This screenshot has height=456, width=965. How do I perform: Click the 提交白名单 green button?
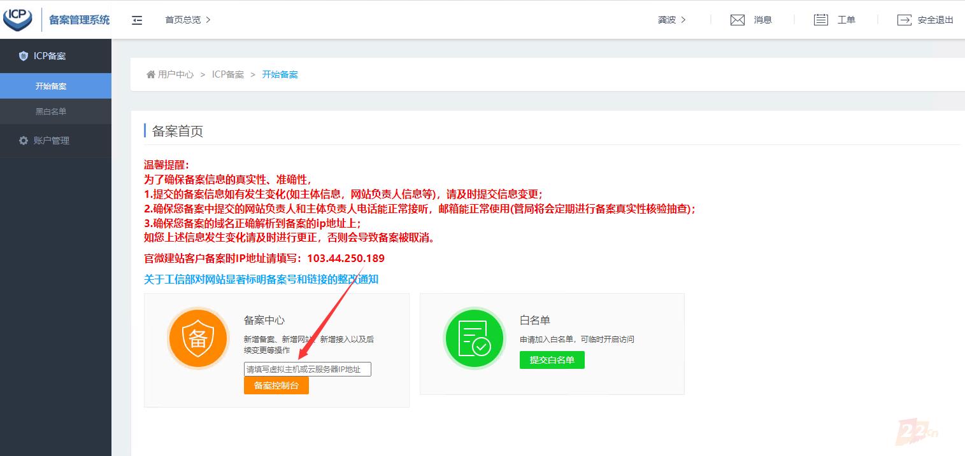(552, 359)
